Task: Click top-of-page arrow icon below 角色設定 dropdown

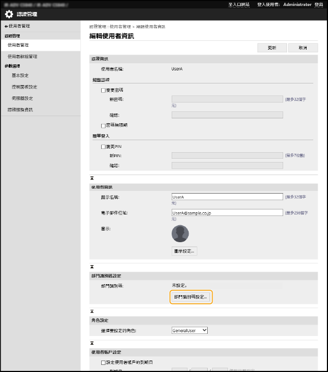Action: [92, 341]
